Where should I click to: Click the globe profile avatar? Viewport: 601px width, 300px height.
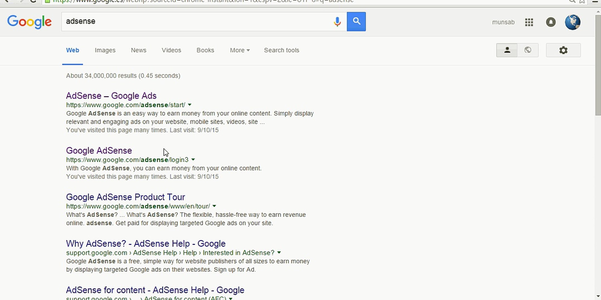(572, 22)
